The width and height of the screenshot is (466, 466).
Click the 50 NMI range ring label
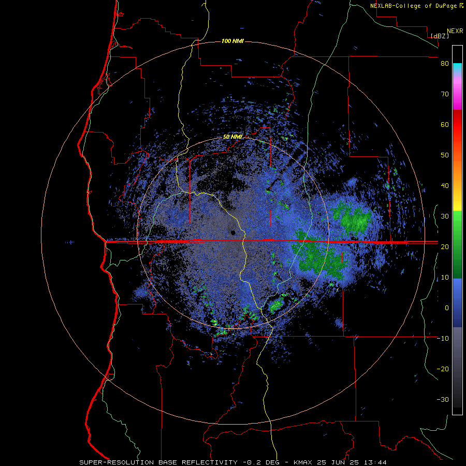click(x=232, y=137)
